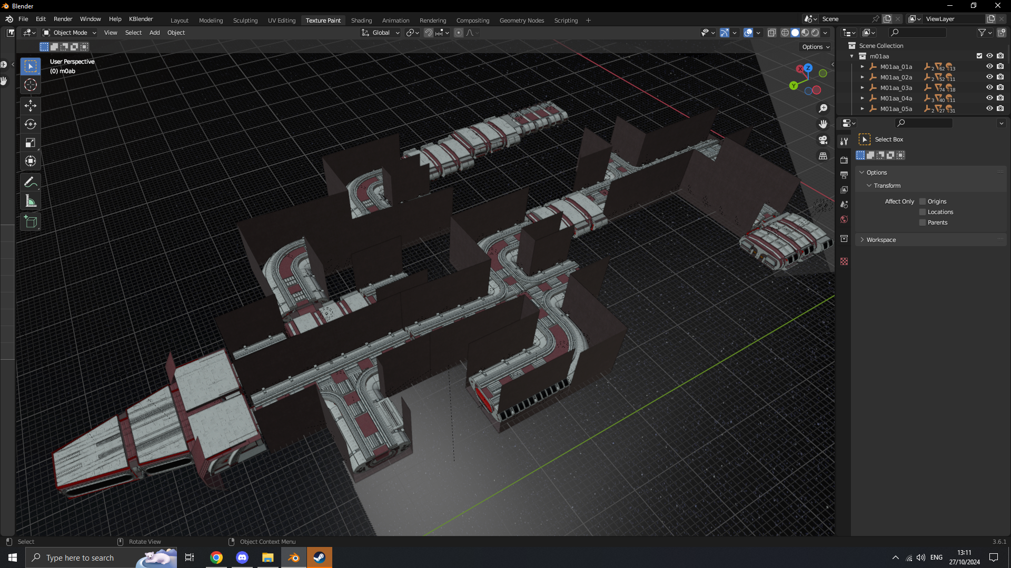Select the Measure tool
The height and width of the screenshot is (568, 1011).
tap(31, 201)
